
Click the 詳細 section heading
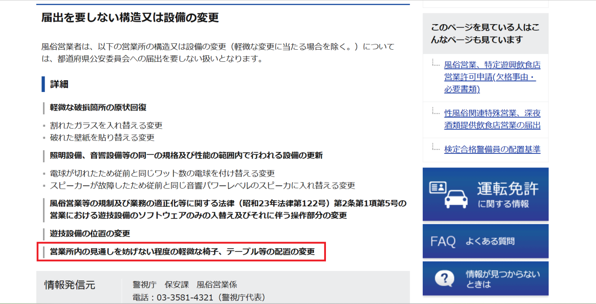point(59,84)
